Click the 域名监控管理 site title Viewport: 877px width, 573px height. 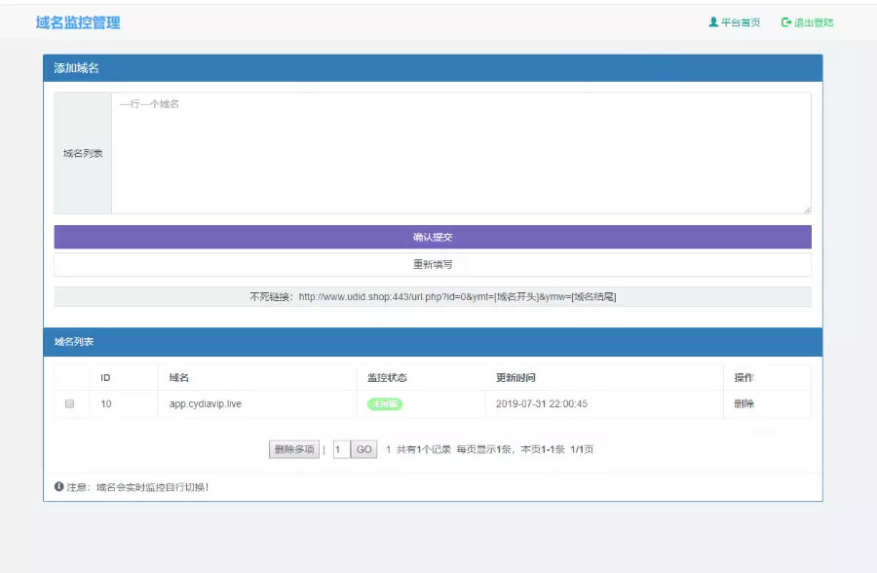coord(78,22)
